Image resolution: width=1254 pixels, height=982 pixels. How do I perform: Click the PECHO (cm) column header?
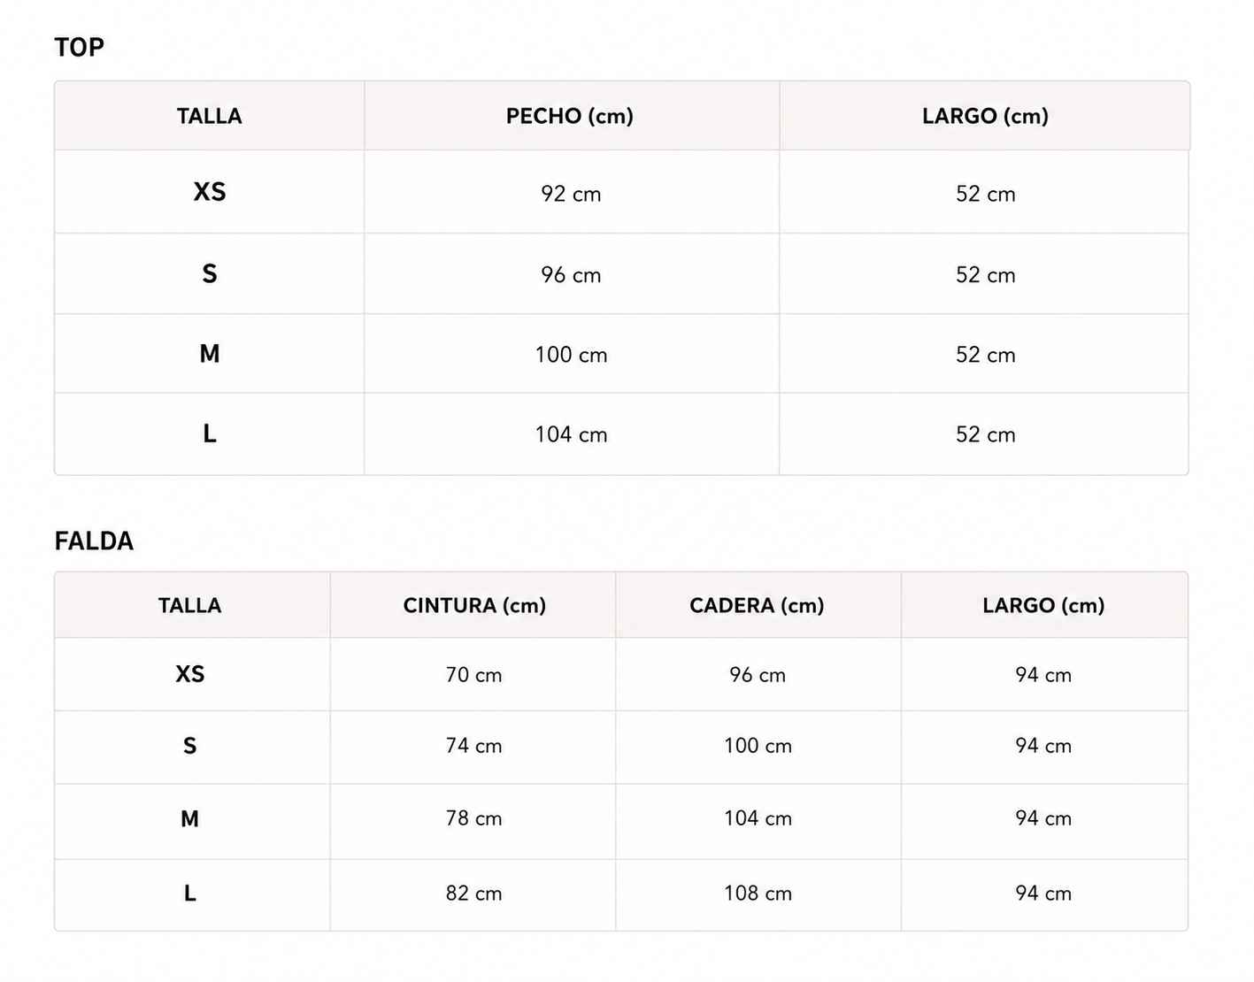pyautogui.click(x=570, y=116)
